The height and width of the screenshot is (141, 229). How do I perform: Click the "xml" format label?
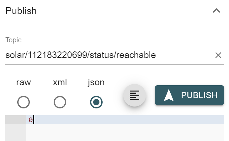point(60,82)
